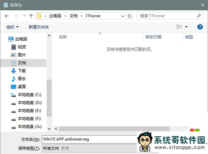This screenshot has width=208, height=154.
Task: Click the horizontal scrollbar thumb
Action: point(114,129)
